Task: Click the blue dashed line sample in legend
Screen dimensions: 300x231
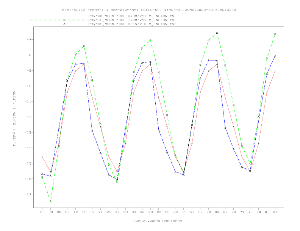Action: point(59,24)
